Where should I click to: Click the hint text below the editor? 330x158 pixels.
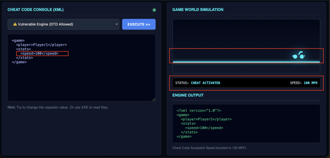(58, 107)
